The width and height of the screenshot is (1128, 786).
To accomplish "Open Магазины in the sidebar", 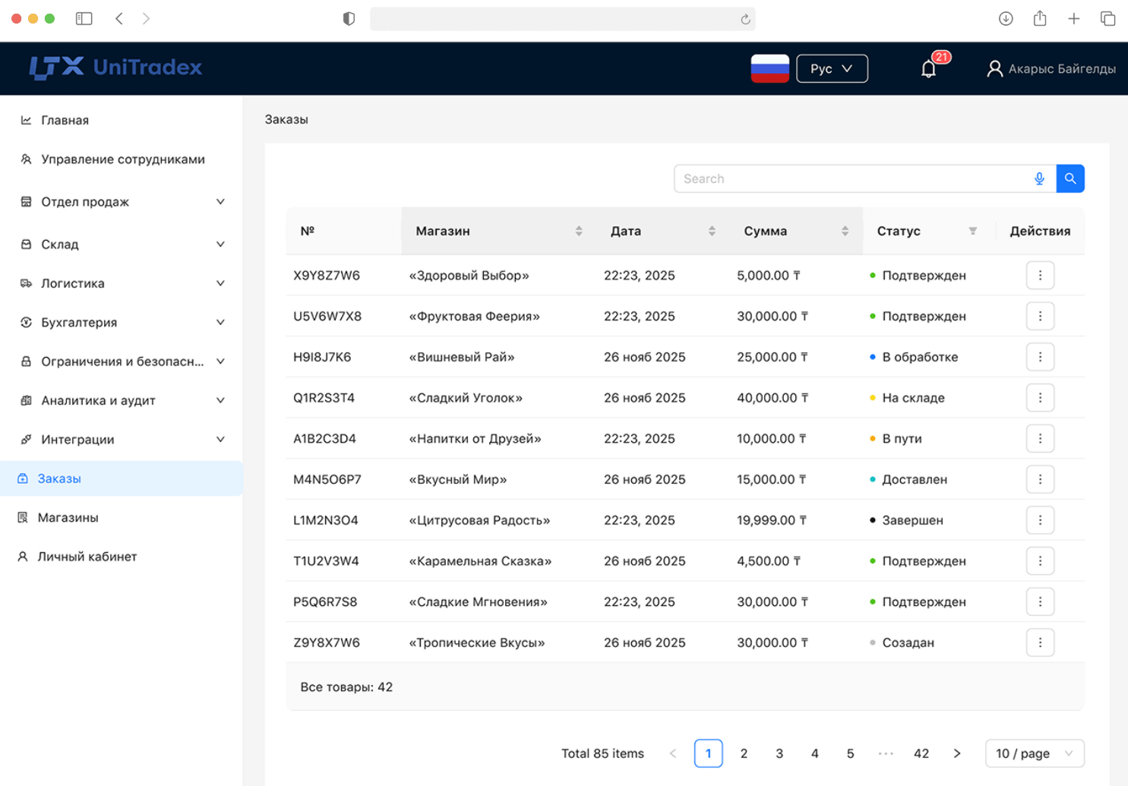I will (x=68, y=517).
